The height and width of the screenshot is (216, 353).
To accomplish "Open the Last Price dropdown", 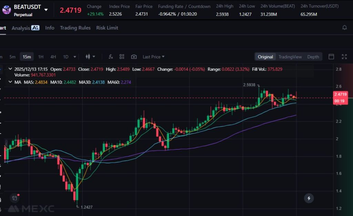I will pos(153,57).
